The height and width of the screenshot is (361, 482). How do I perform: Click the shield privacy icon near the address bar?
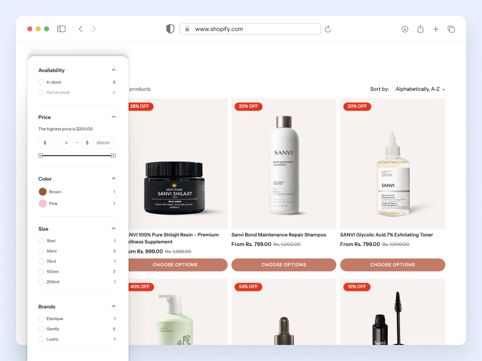coord(170,29)
